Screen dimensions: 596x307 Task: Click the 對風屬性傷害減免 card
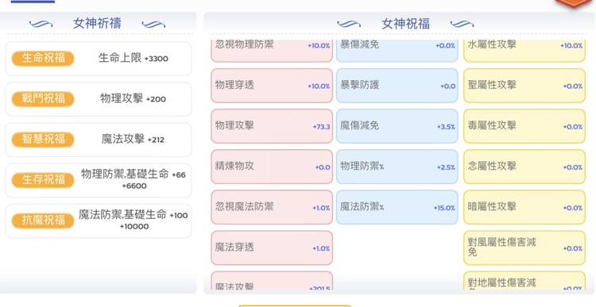coord(524,248)
